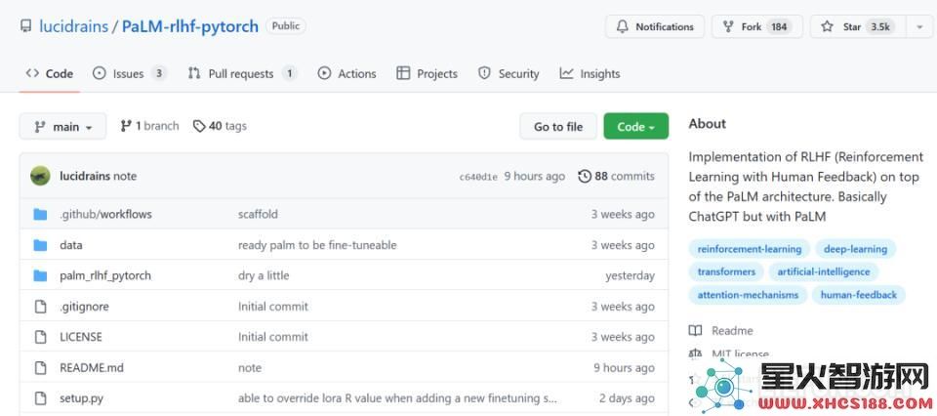View the 88 commits history
Image resolution: width=937 pixels, height=416 pixels.
click(616, 176)
